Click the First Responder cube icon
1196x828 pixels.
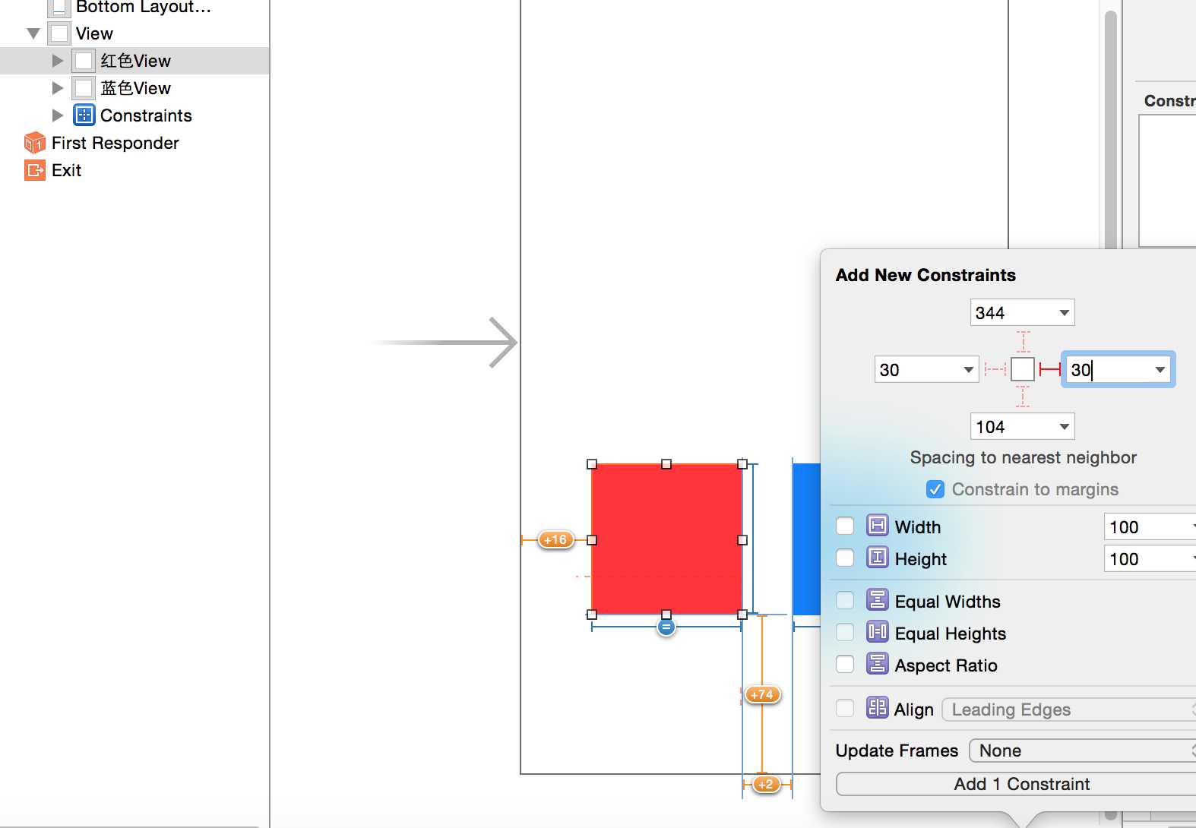coord(35,143)
